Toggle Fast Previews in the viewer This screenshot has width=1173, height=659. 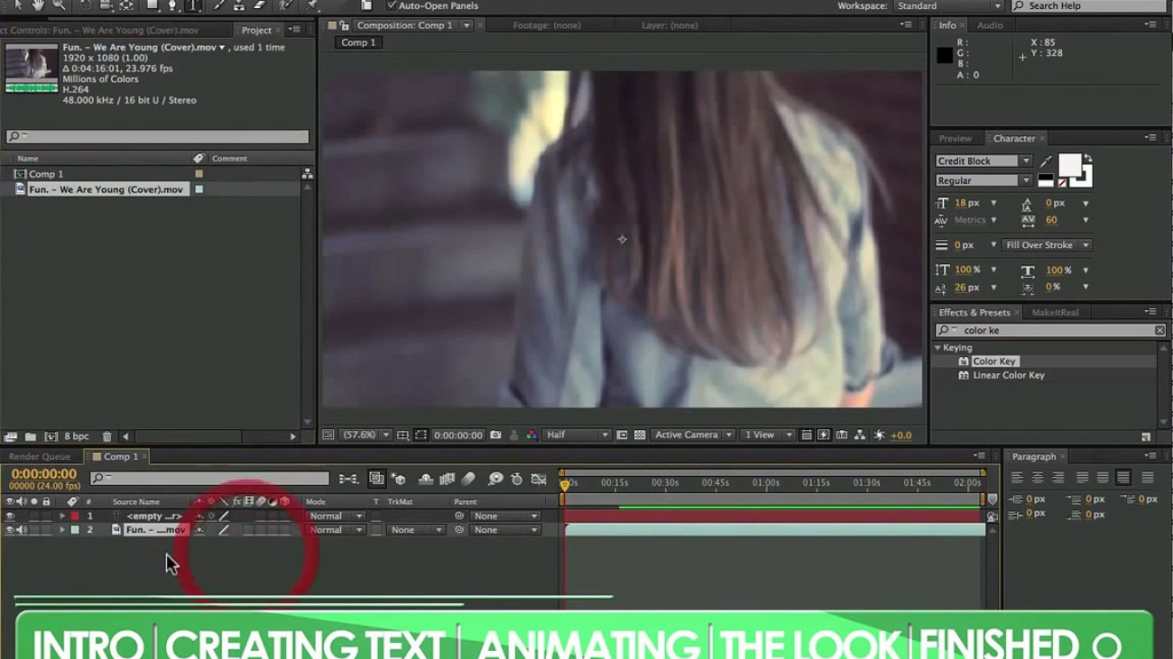pos(824,435)
